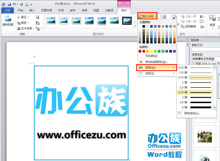The height and width of the screenshot is (161, 220).
Task: Click the Compress Pictures icon in 调整 group
Action: [38, 17]
